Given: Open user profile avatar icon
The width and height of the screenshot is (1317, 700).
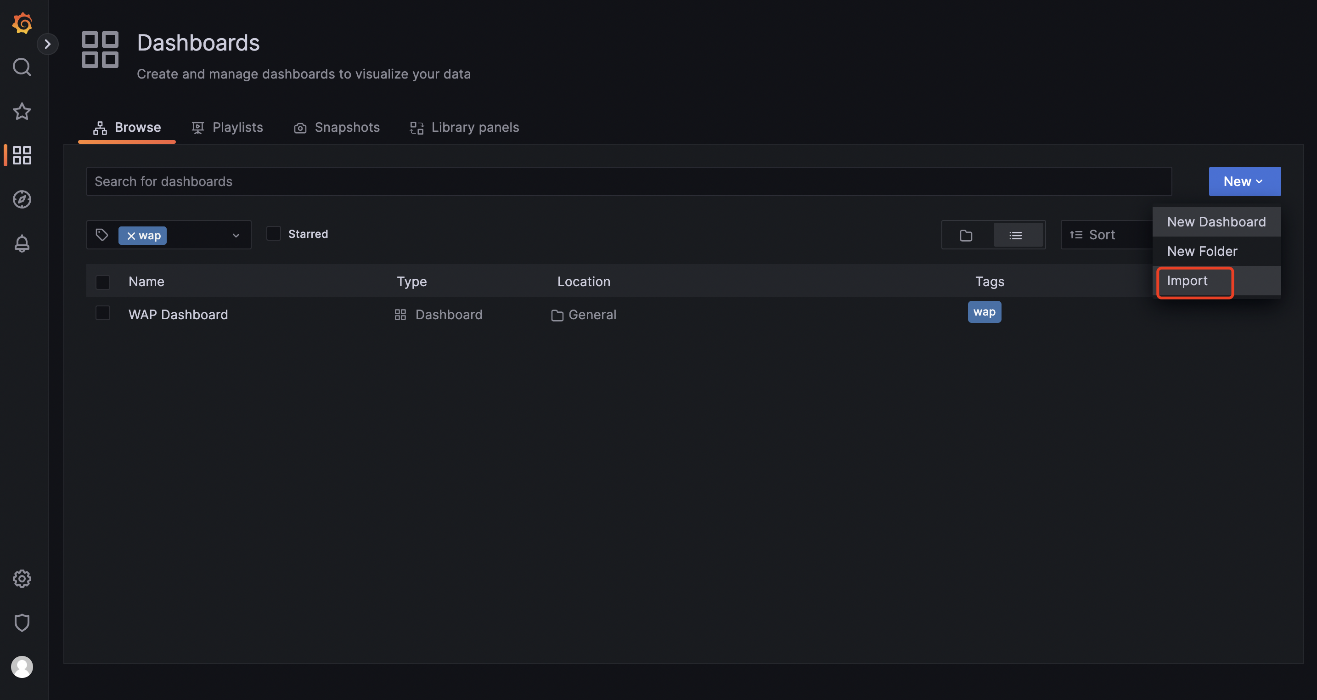Looking at the screenshot, I should point(22,667).
